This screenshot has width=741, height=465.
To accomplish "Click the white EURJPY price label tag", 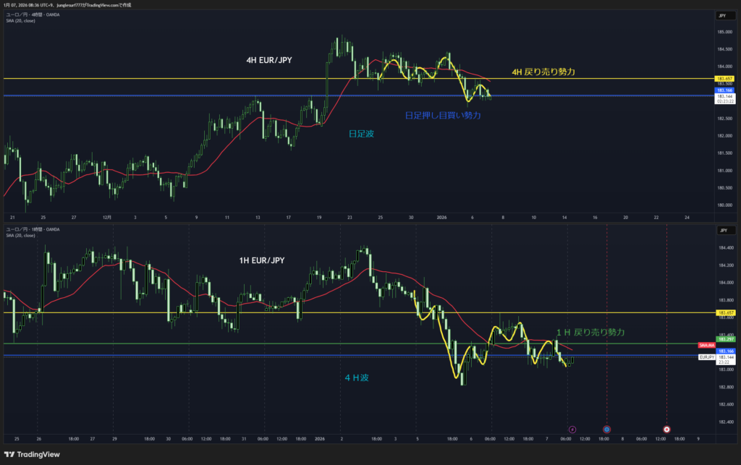I will (x=706, y=357).
